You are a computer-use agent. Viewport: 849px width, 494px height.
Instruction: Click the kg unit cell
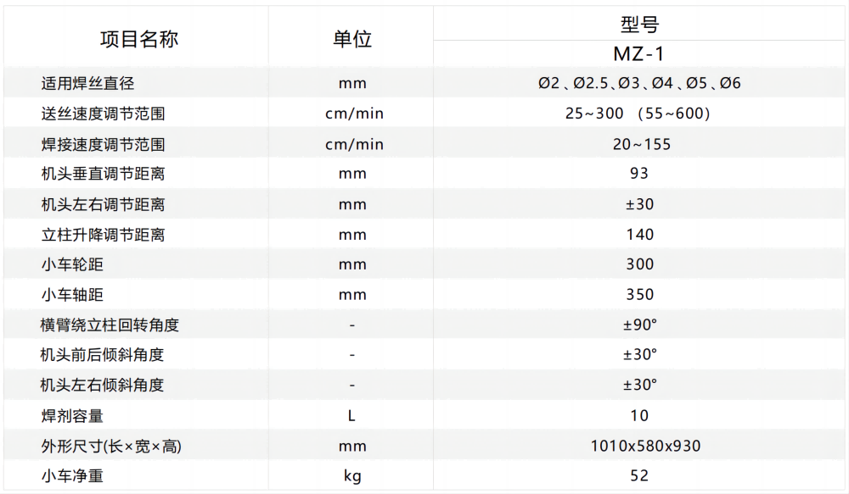[x=351, y=476]
